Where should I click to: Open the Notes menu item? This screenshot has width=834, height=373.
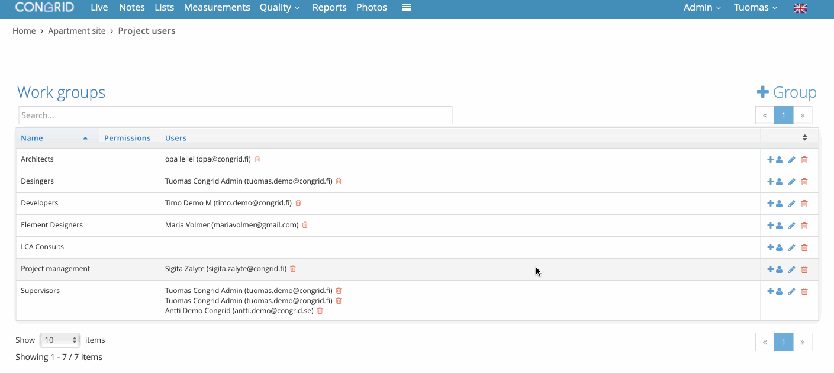[132, 8]
